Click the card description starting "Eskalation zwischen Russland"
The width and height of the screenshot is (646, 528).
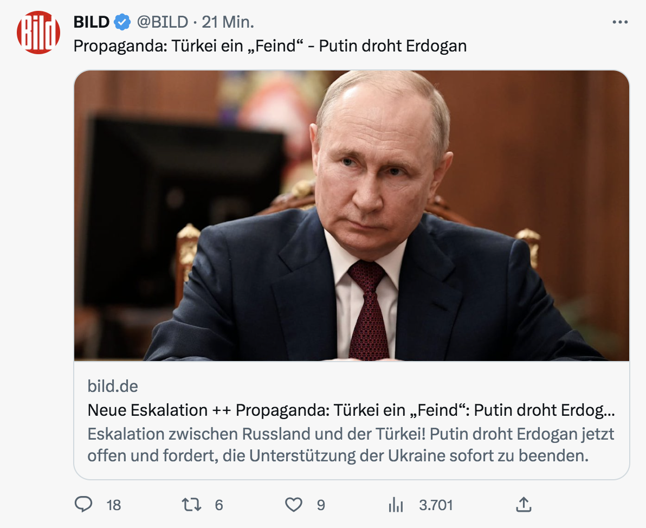(351, 445)
